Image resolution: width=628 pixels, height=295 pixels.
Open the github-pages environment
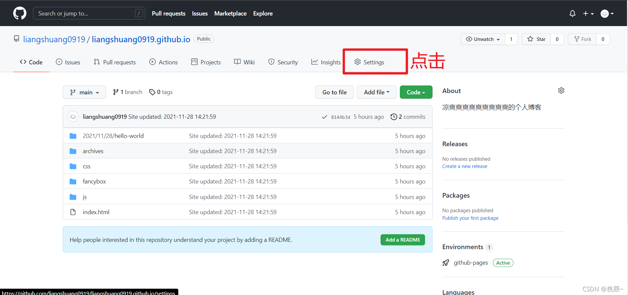tap(471, 263)
